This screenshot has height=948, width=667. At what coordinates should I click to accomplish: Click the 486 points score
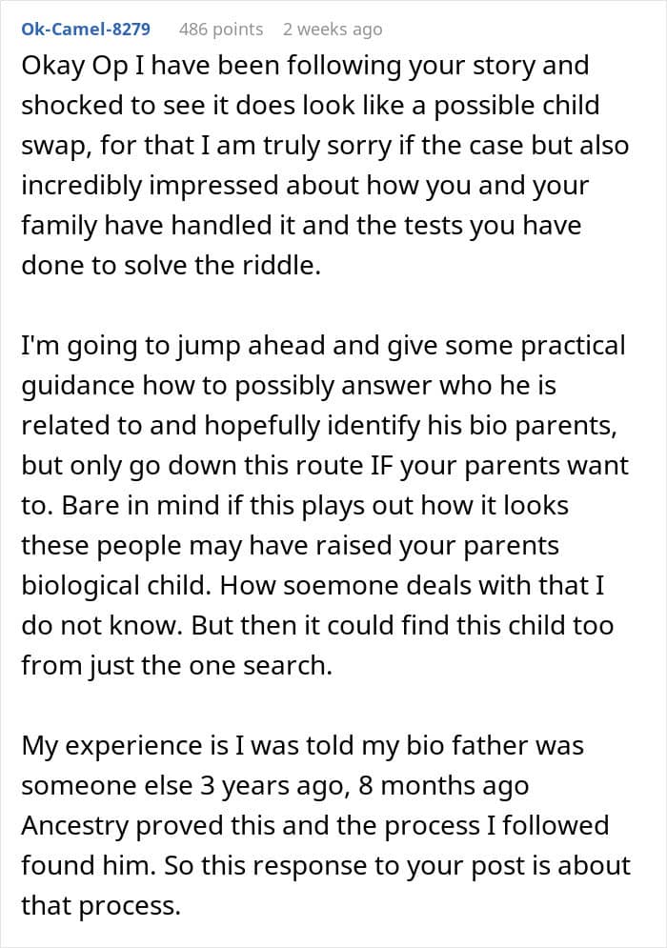221,29
